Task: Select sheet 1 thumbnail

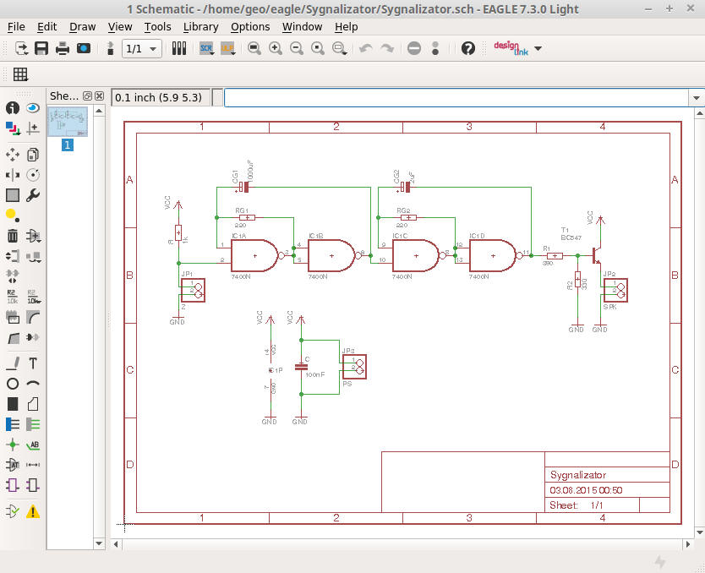Action: [x=68, y=123]
